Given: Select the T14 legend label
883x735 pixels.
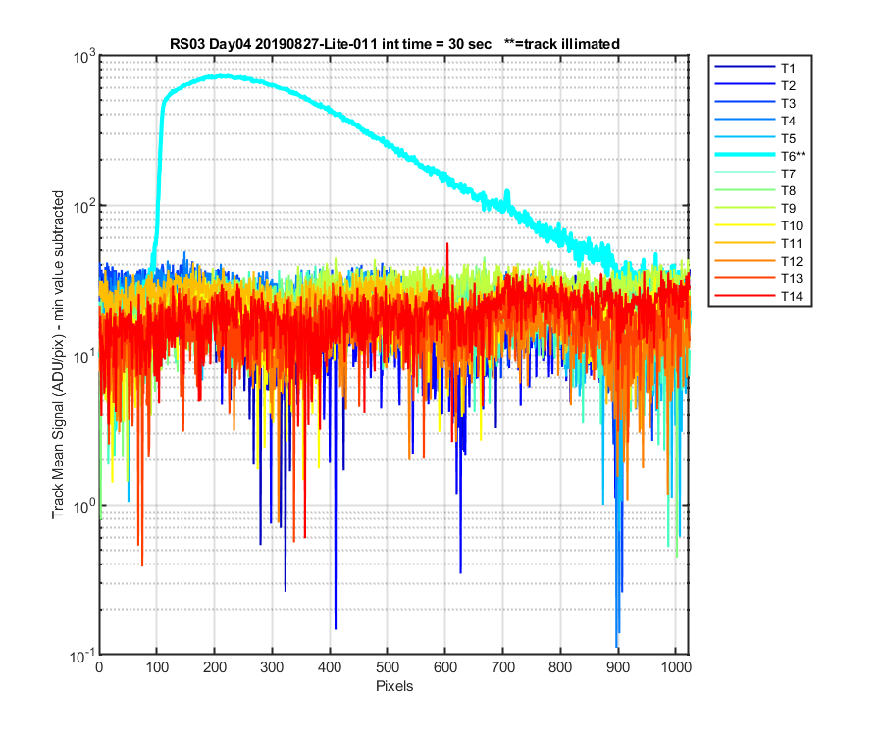Looking at the screenshot, I should [791, 296].
